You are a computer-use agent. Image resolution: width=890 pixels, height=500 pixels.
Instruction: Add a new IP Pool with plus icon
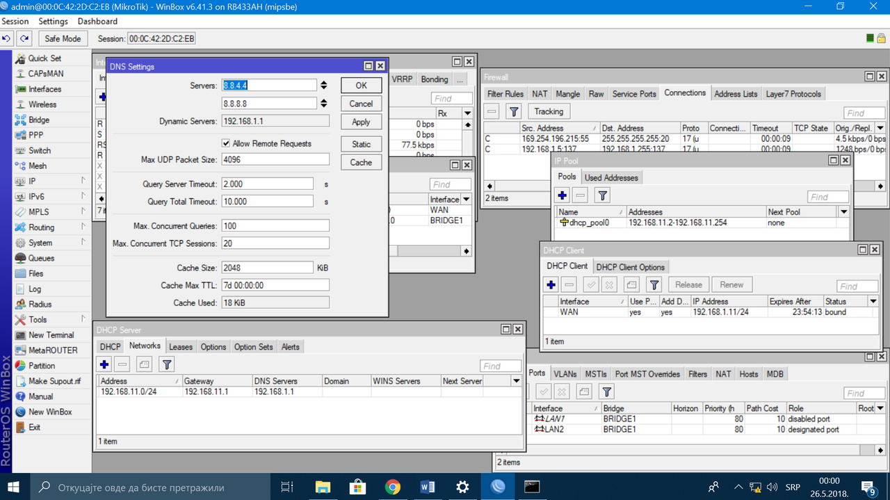click(x=562, y=196)
